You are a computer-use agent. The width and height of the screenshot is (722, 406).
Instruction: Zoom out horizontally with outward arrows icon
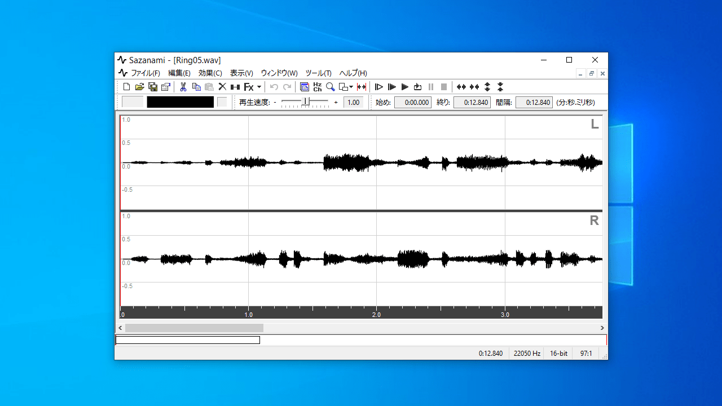(461, 87)
